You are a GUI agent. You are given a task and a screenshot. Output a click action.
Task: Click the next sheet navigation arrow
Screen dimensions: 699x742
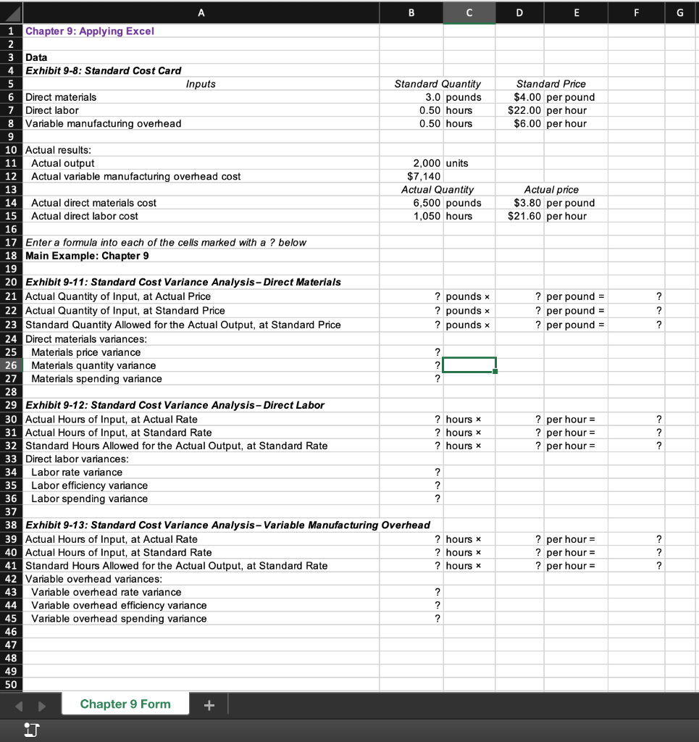tap(41, 703)
